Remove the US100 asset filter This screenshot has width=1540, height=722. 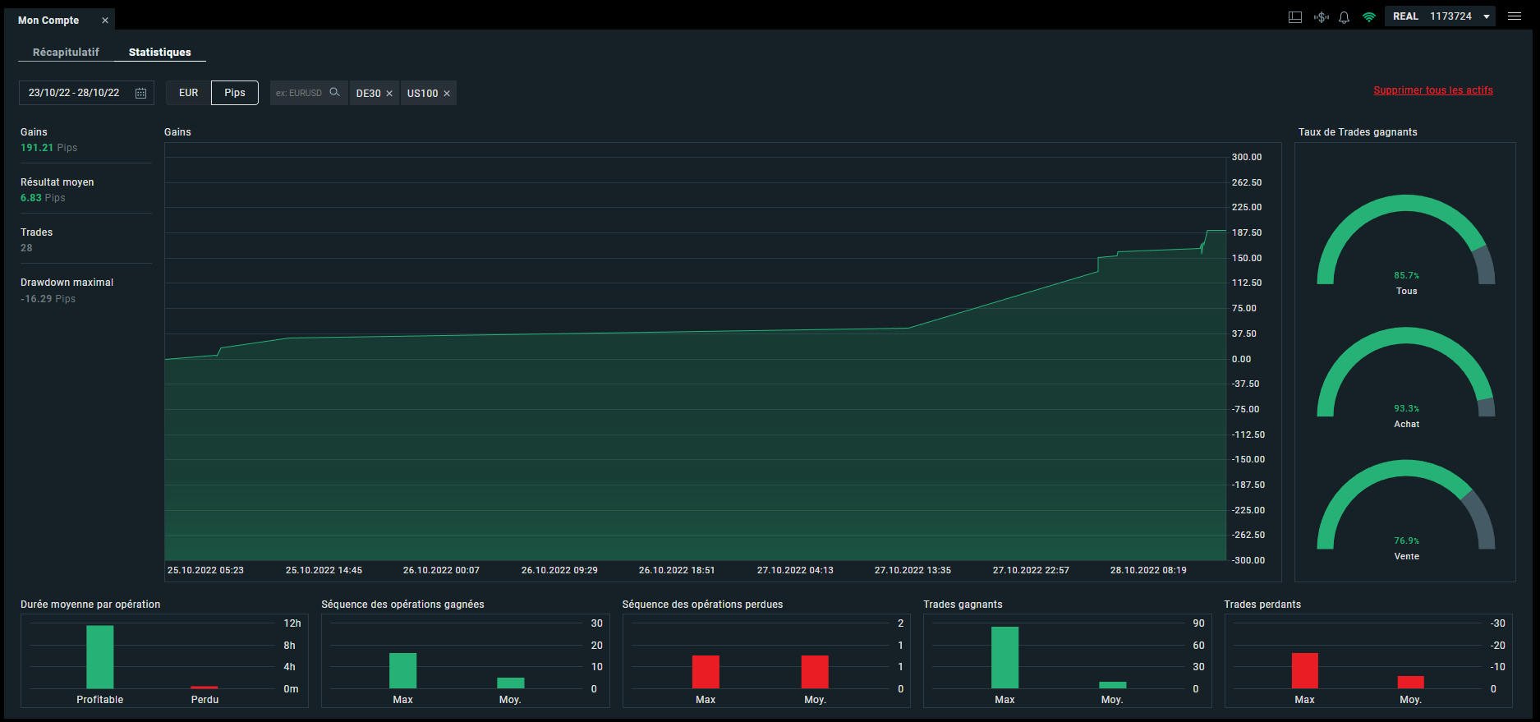coord(447,94)
